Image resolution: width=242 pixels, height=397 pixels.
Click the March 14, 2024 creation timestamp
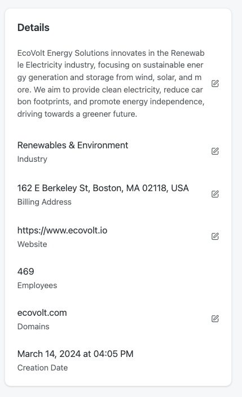[75, 354]
